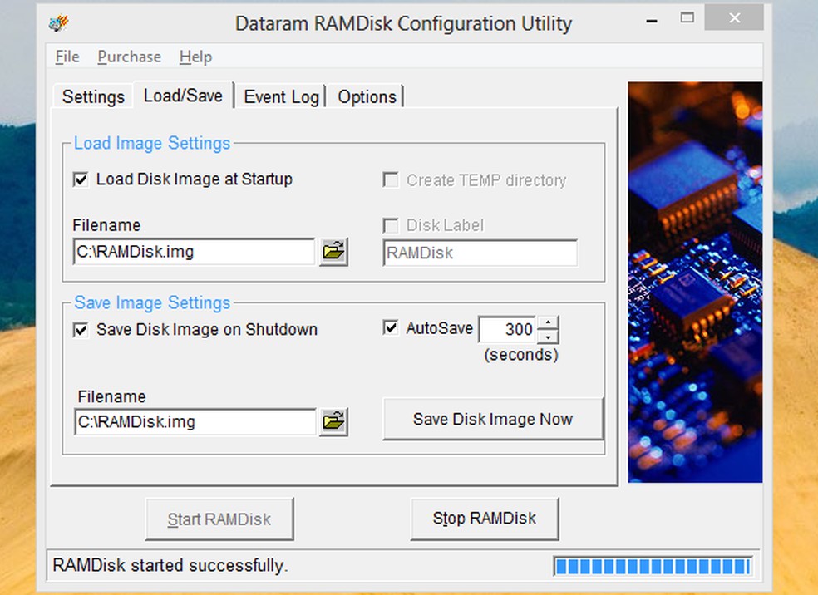
Task: Select the Load/Save tab
Action: click(183, 96)
